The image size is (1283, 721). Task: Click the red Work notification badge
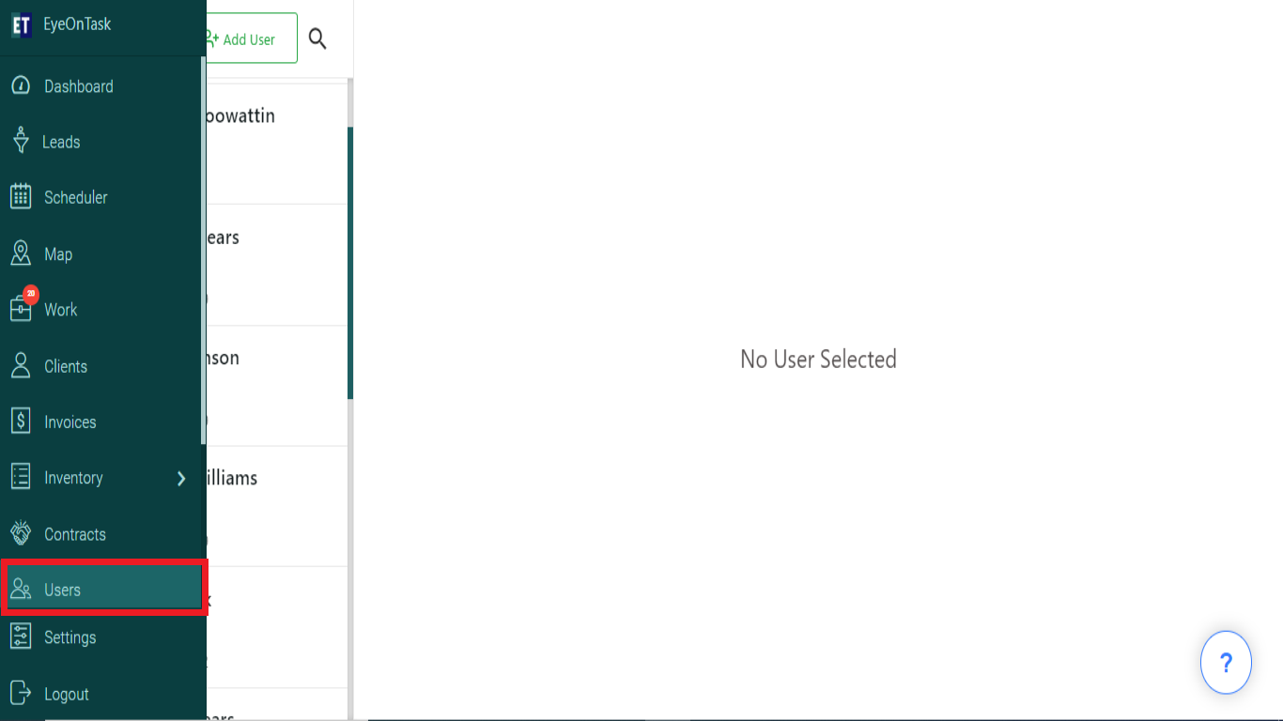(x=31, y=294)
